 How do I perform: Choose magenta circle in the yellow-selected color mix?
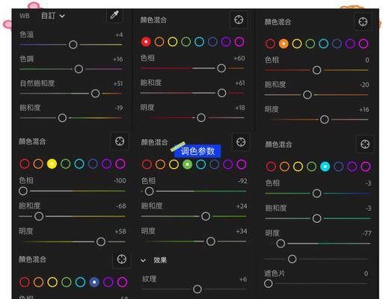[120, 164]
